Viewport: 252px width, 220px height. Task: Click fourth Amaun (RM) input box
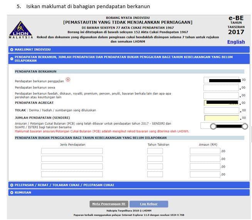click(x=205, y=174)
